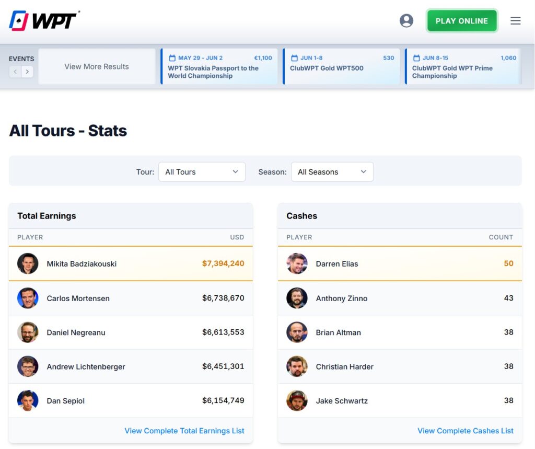Select the name Jake Schwartz
This screenshot has width=535, height=449.
tap(342, 401)
